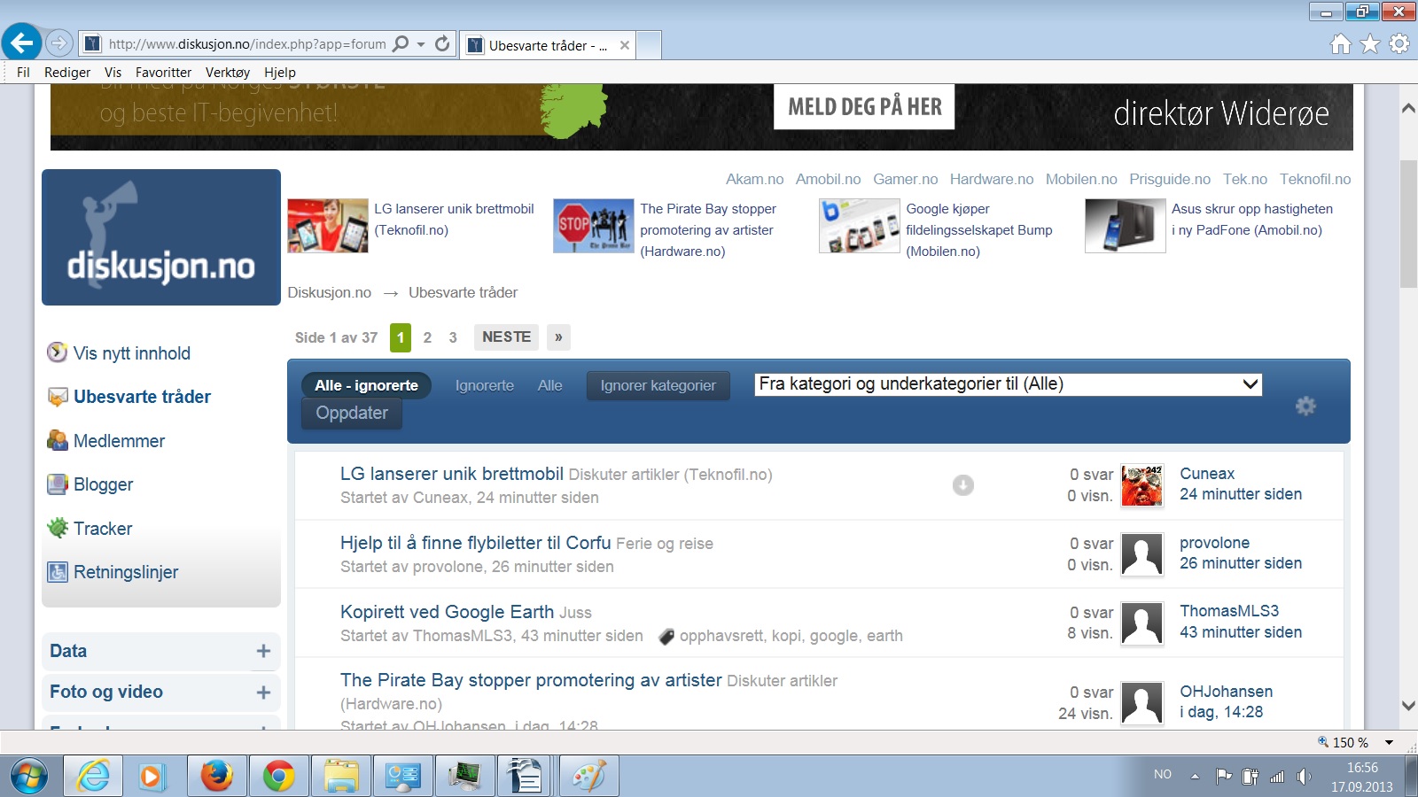
Task: Open the Fil menu
Action: pos(23,73)
